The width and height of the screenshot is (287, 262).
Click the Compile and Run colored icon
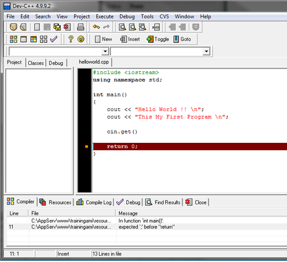(x=33, y=39)
